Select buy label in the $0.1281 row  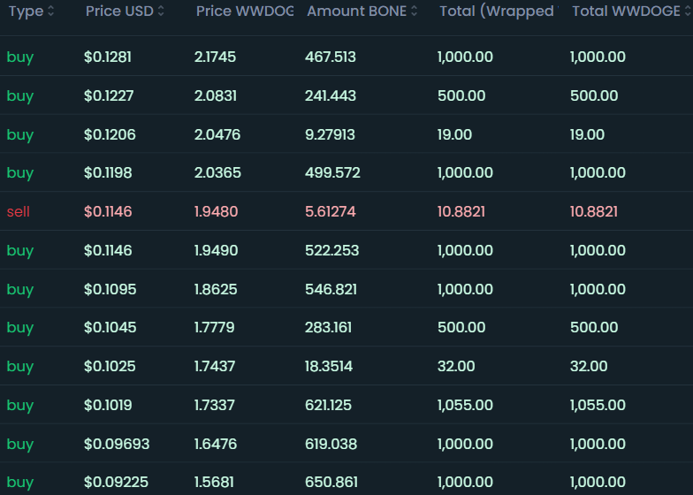click(x=20, y=58)
